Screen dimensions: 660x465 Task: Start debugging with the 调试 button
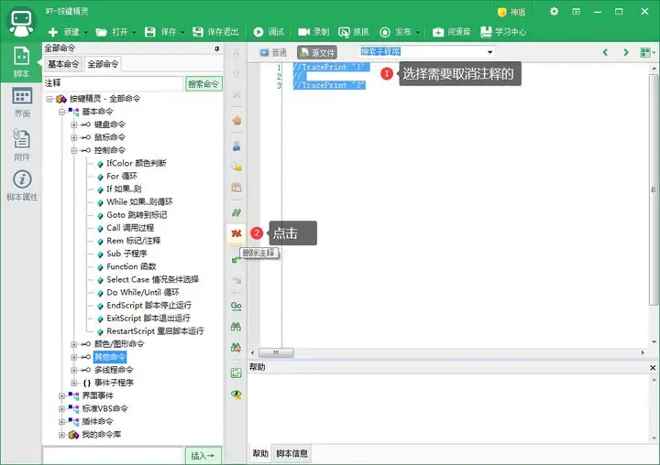click(269, 32)
